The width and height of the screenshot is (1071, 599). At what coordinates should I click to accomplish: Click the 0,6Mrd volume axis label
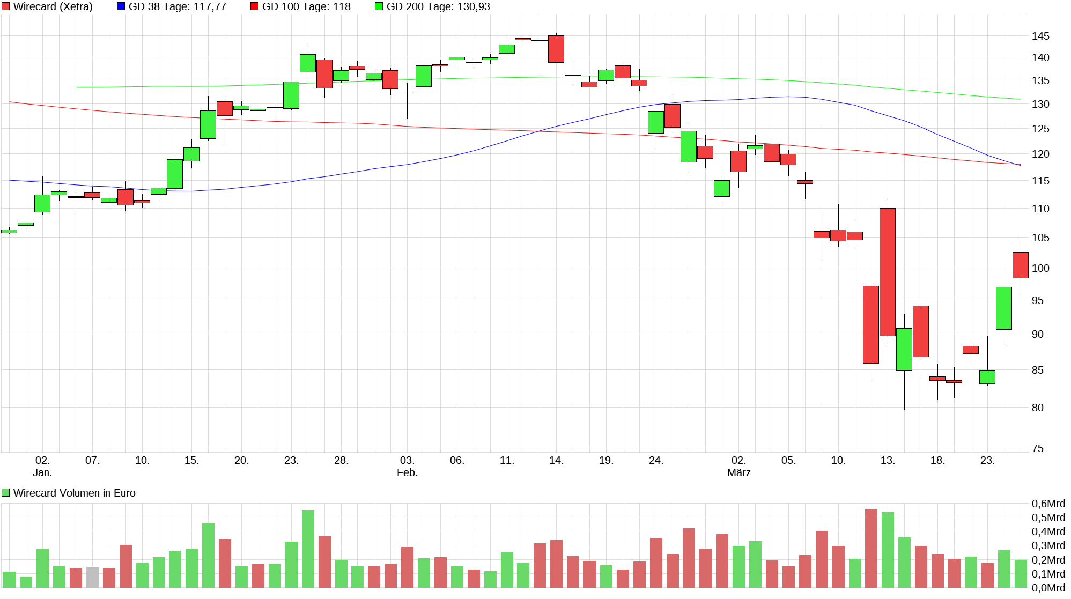click(1048, 504)
